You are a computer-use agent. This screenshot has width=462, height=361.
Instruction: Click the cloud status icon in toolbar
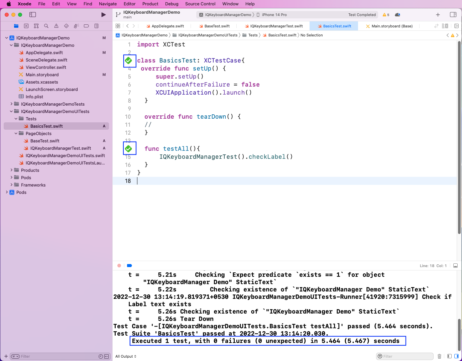point(397,15)
